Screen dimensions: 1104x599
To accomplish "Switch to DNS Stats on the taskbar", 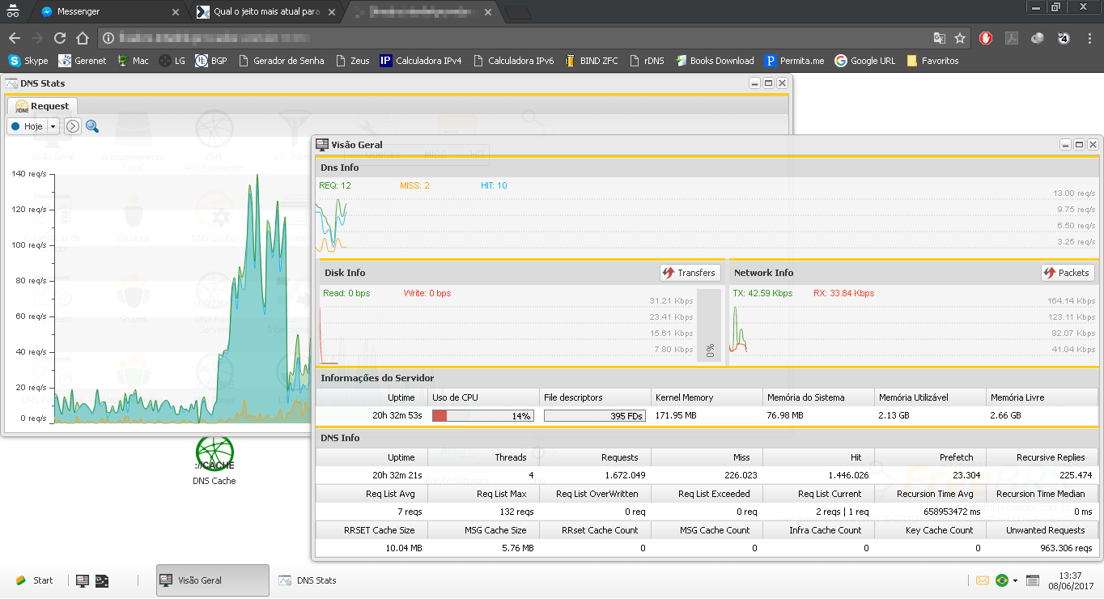I will tap(308, 580).
